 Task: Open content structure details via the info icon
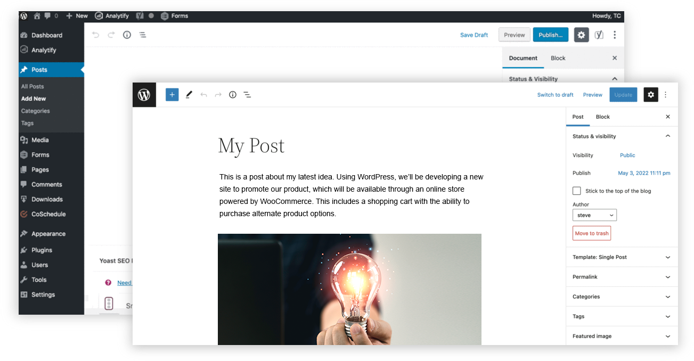point(232,94)
